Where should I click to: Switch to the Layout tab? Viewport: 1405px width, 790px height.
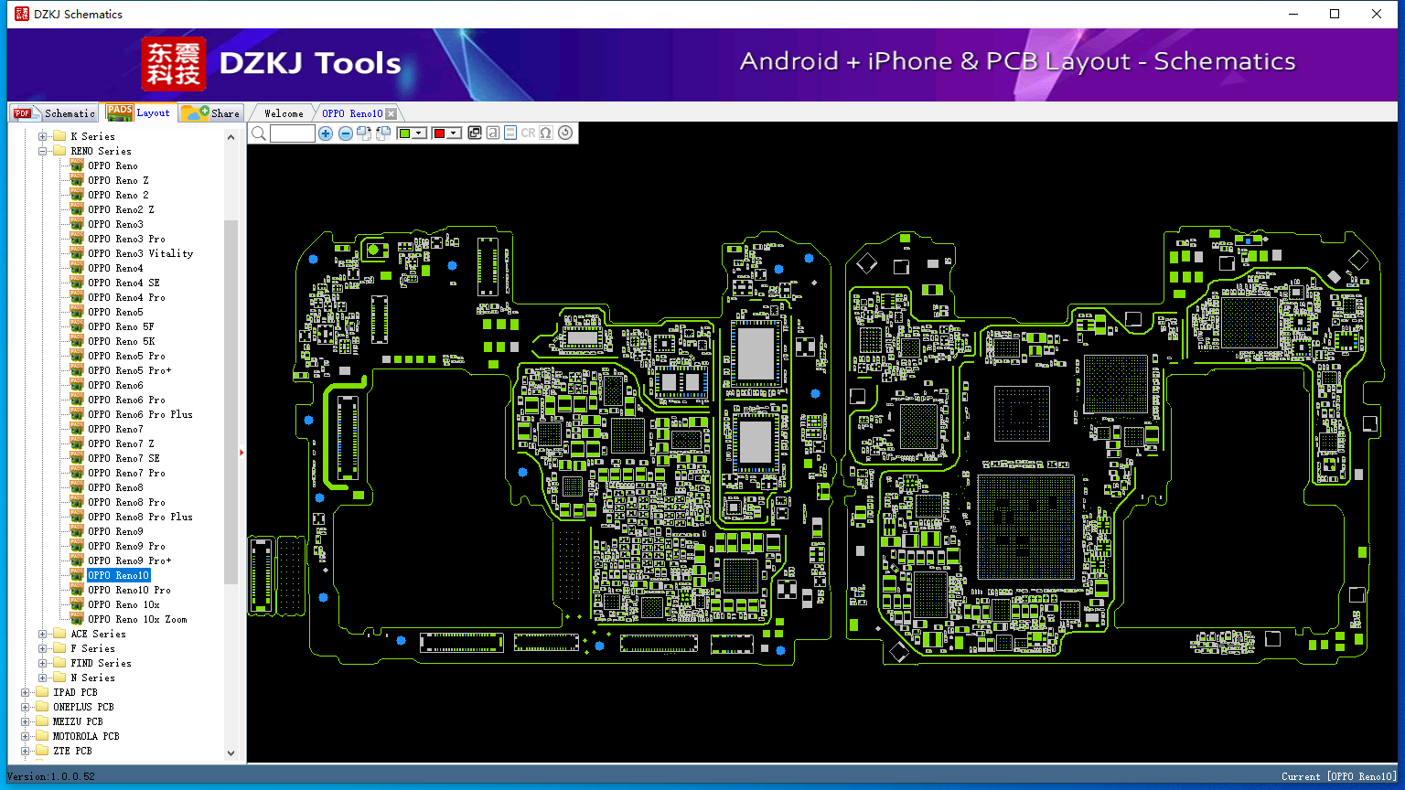pos(138,112)
